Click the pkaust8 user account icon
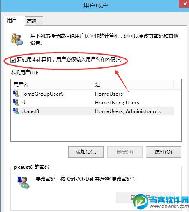 tap(16, 111)
